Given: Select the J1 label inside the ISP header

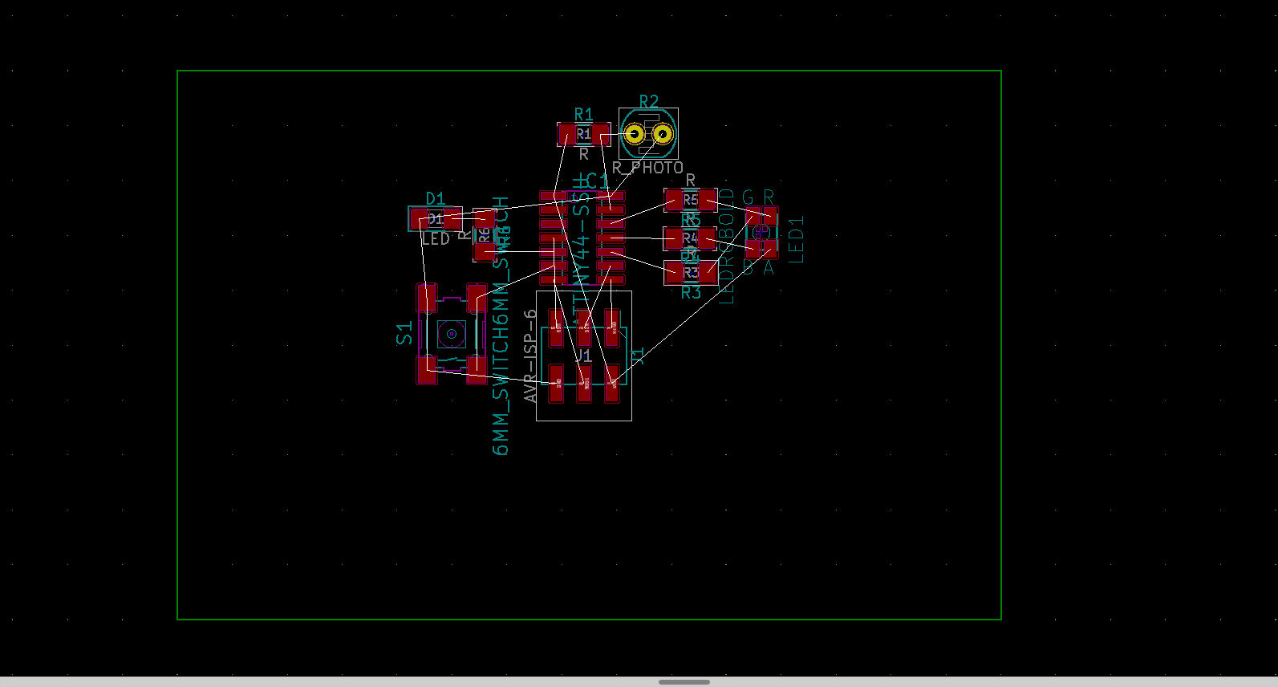Looking at the screenshot, I should [584, 355].
